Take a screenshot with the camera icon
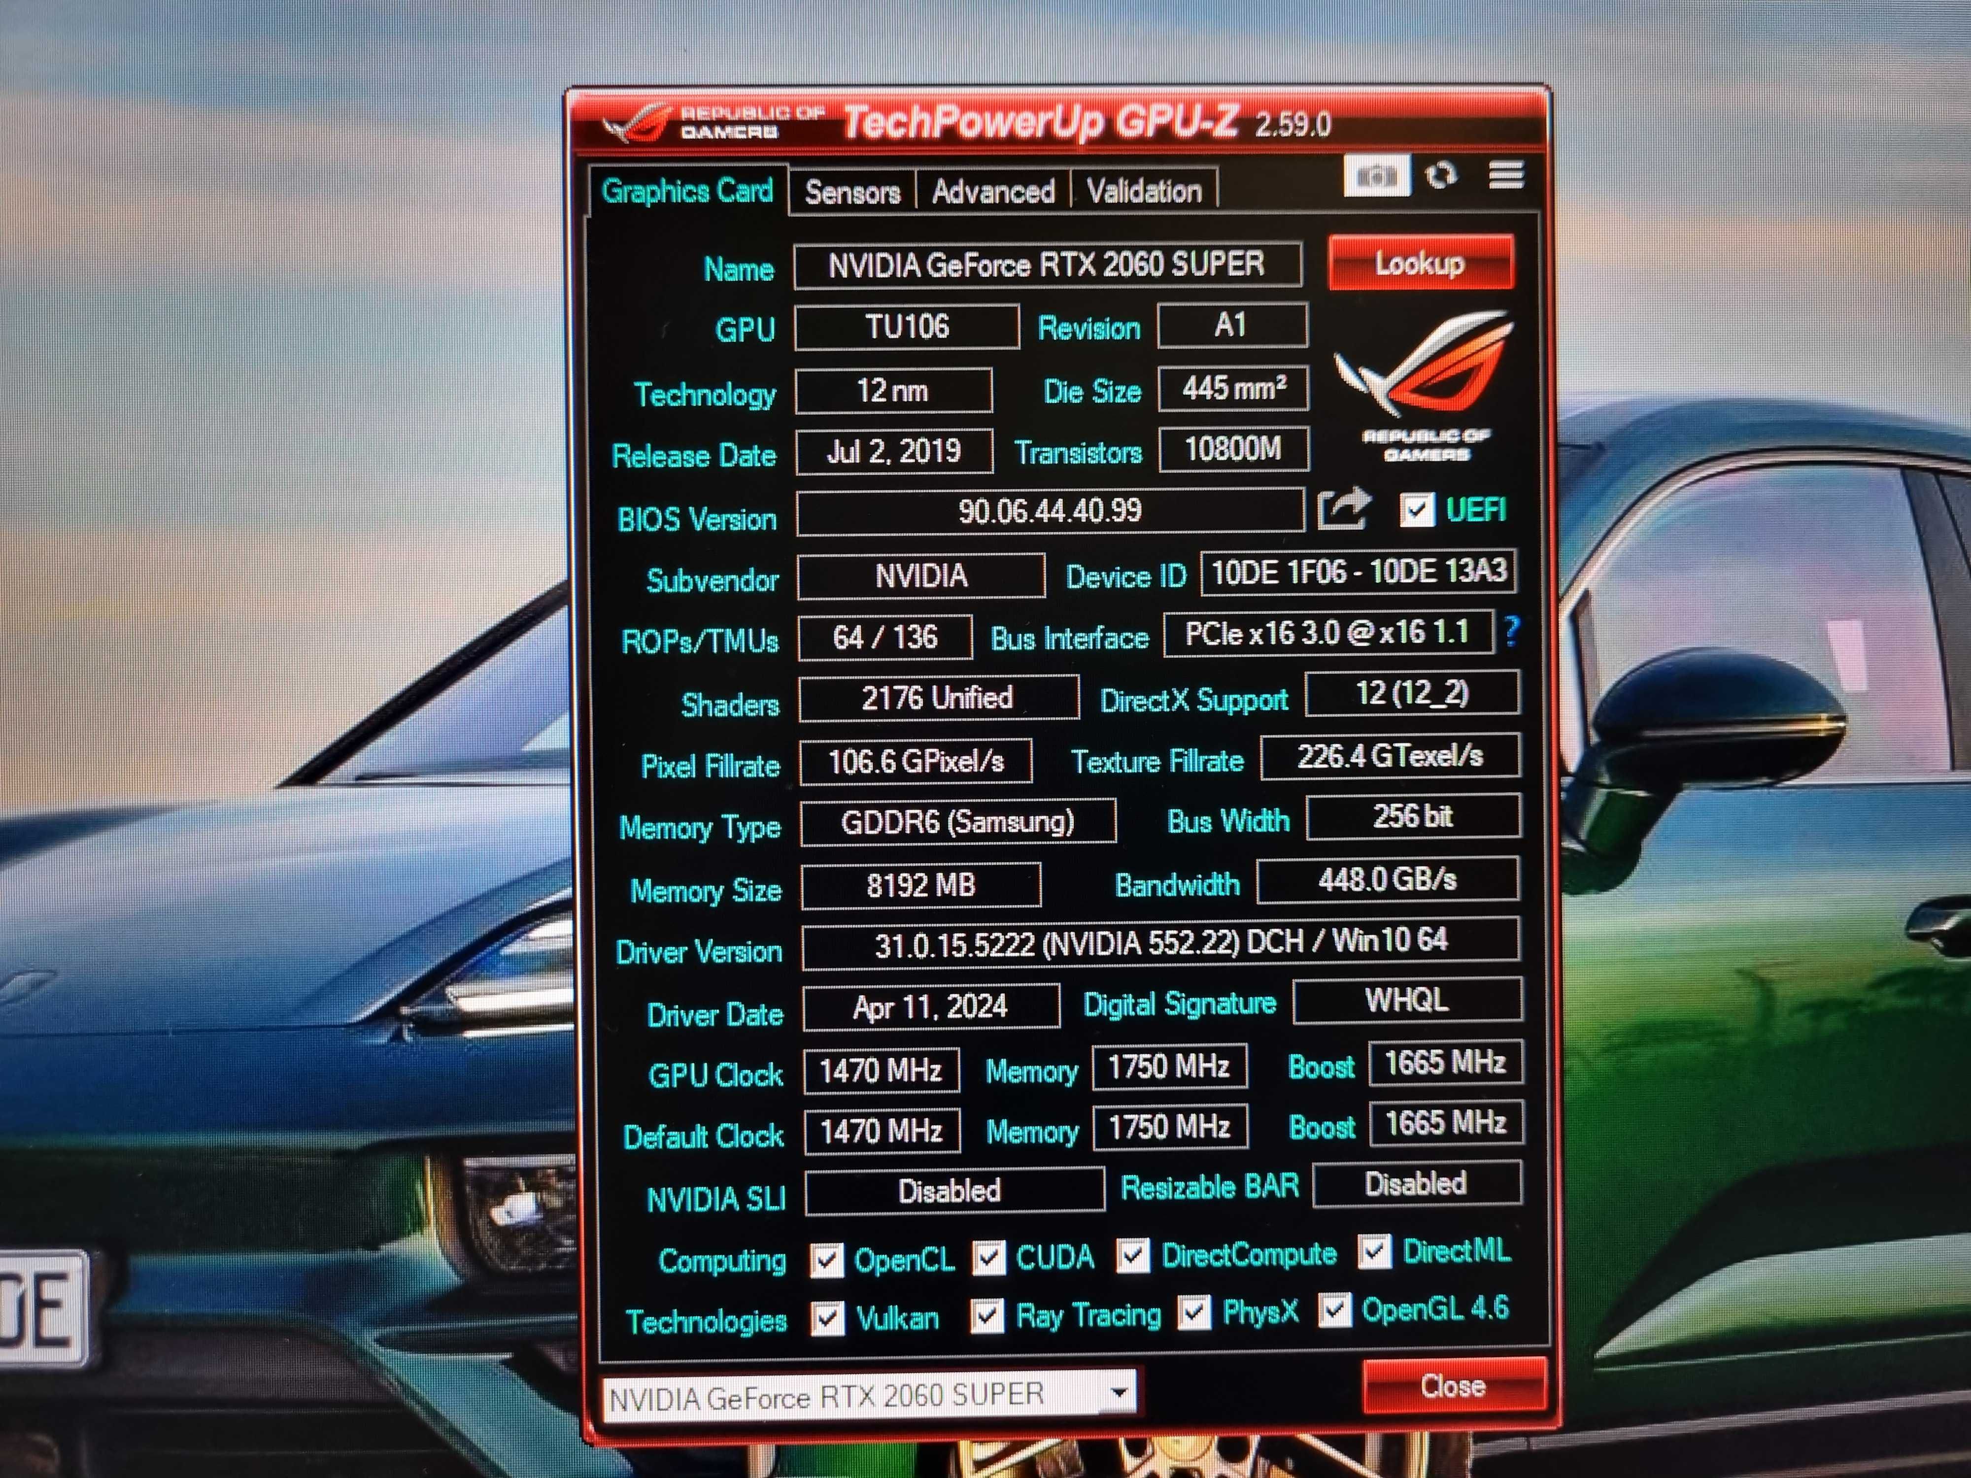Viewport: 1971px width, 1478px height. 1377,175
